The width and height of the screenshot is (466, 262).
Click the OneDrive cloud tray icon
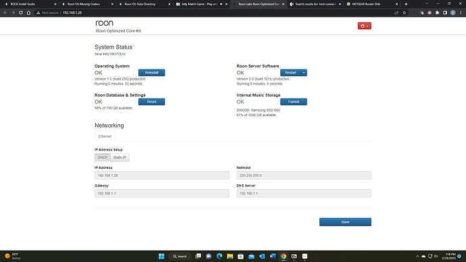click(x=423, y=257)
